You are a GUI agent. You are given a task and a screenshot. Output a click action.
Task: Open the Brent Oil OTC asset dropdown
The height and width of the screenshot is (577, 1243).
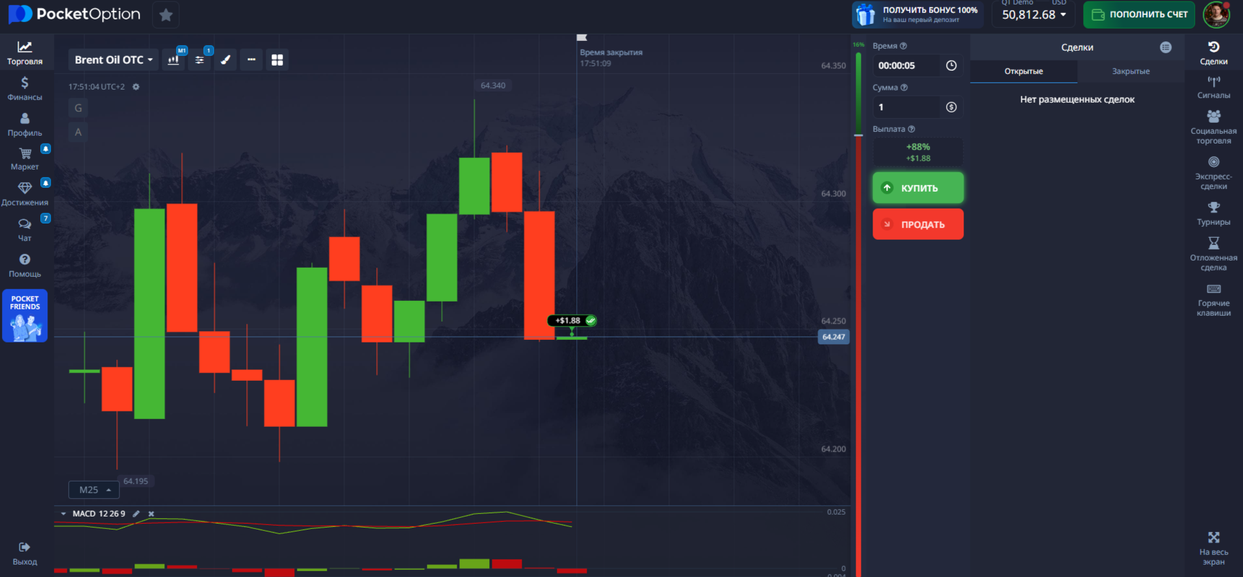point(114,60)
